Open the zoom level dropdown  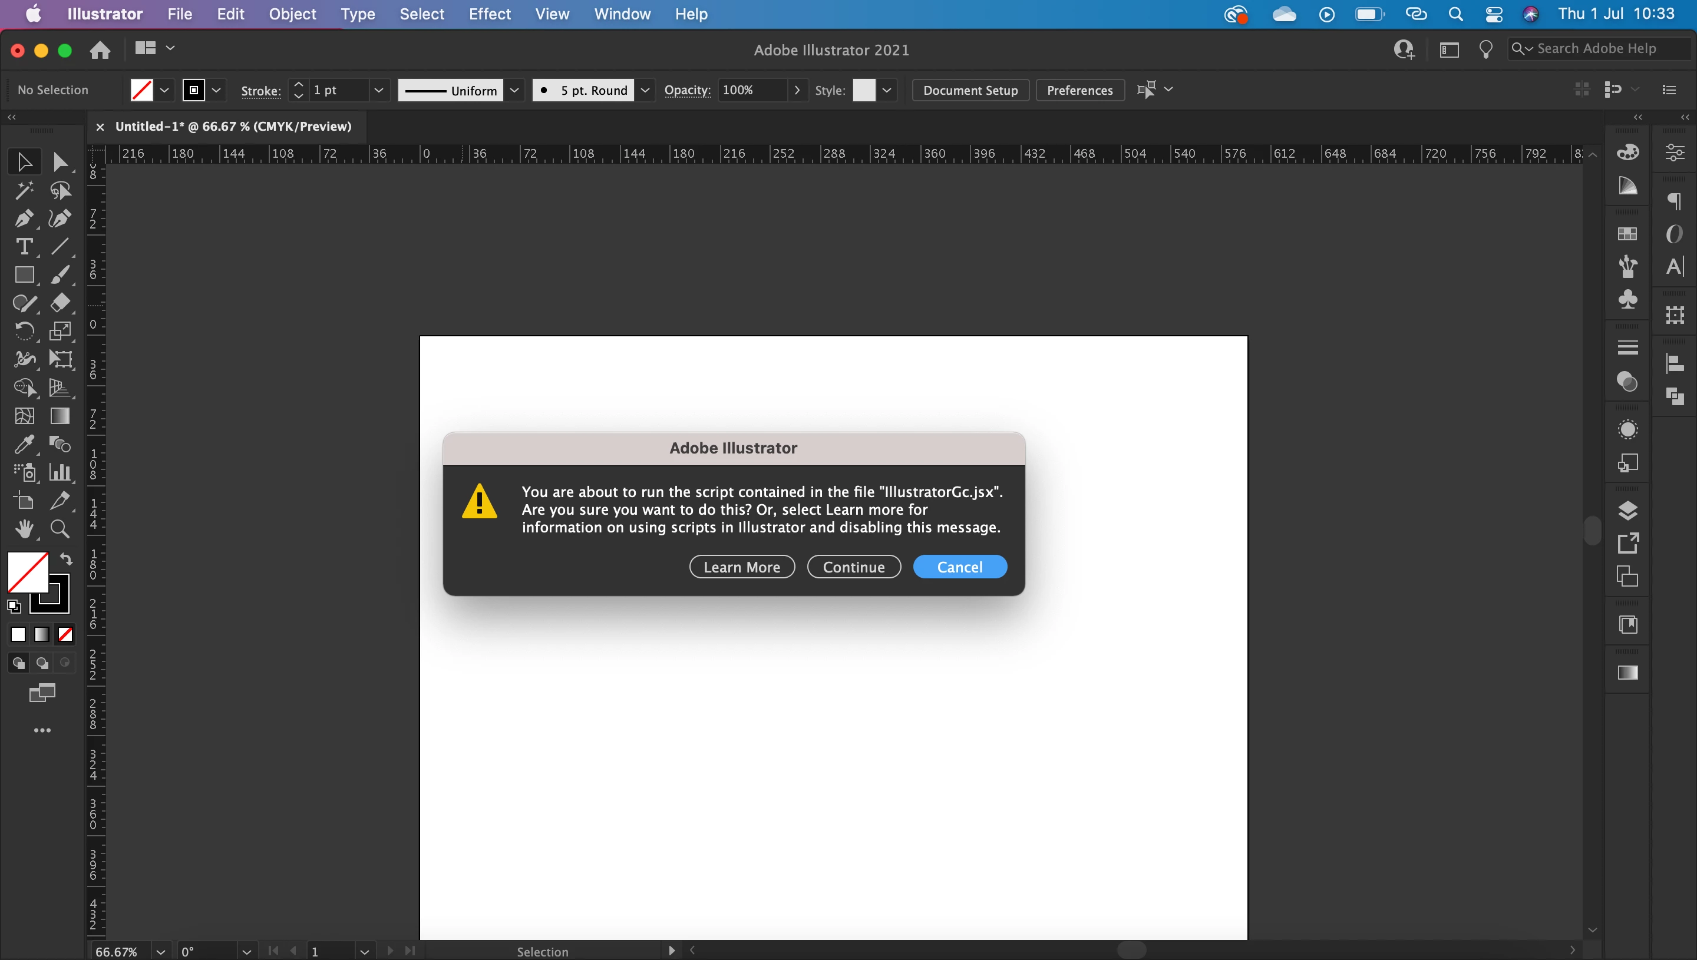click(x=160, y=951)
